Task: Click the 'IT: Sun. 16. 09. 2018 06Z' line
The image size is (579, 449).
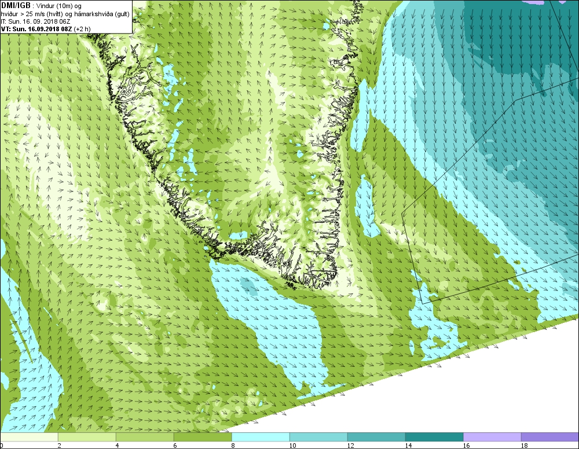Action: tap(35, 21)
